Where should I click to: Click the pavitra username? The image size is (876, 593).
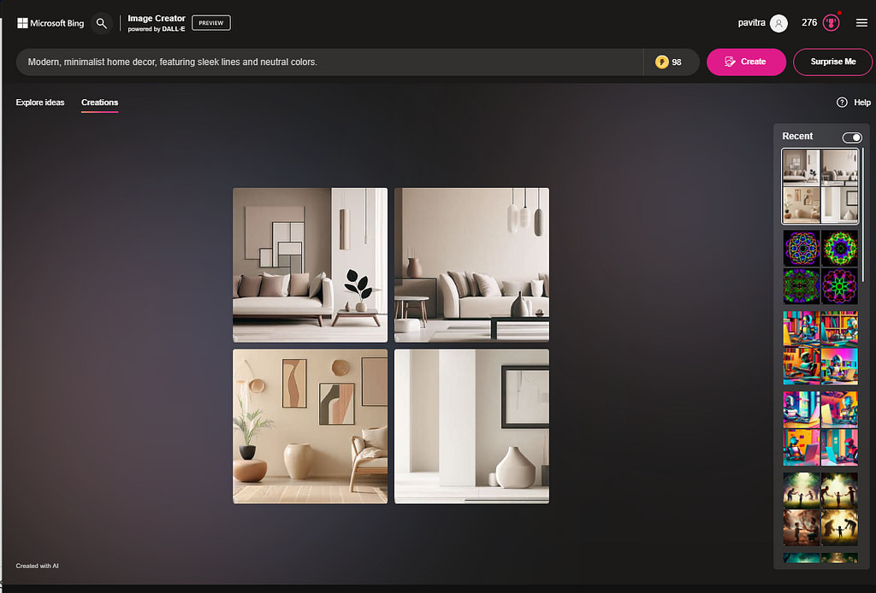tap(751, 23)
